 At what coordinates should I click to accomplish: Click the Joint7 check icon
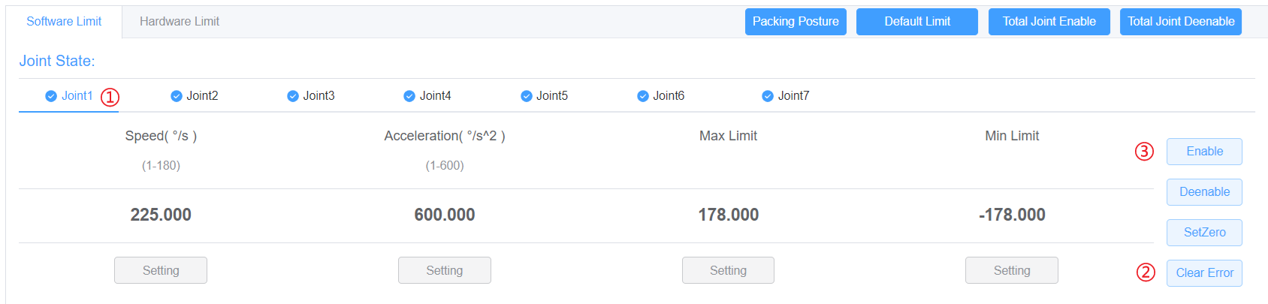(768, 96)
